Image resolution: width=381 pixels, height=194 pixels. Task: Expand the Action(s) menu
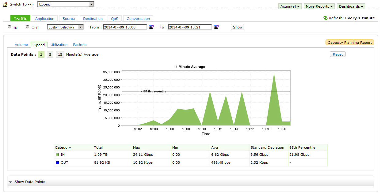(290, 6)
